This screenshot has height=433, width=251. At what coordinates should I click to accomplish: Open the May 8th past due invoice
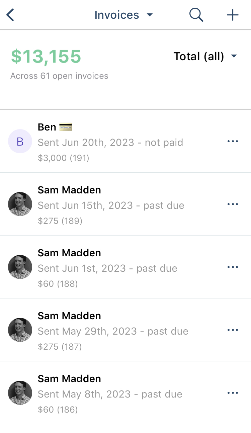click(125, 393)
